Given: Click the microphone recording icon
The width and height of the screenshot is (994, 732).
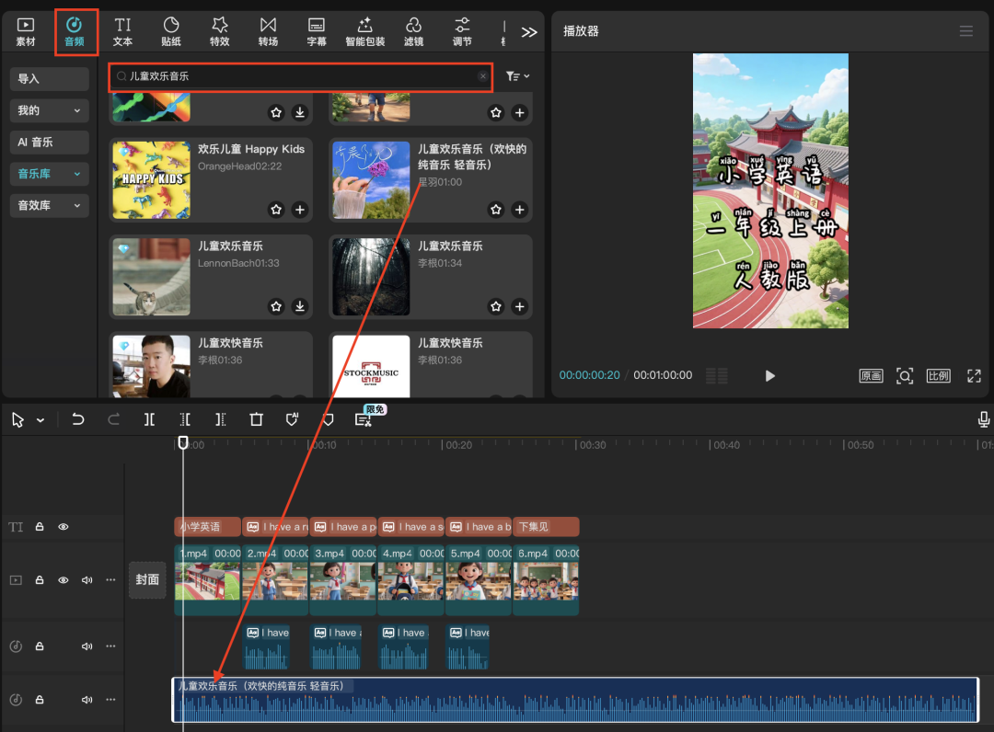Looking at the screenshot, I should coord(983,418).
